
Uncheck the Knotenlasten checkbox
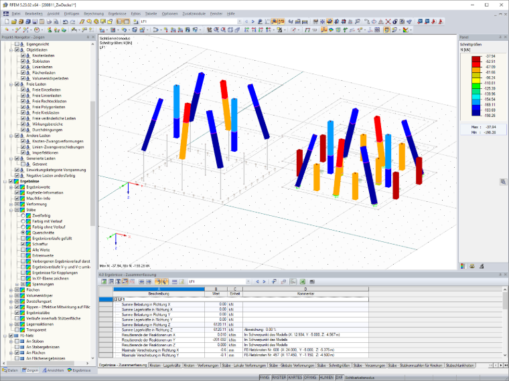click(23, 55)
